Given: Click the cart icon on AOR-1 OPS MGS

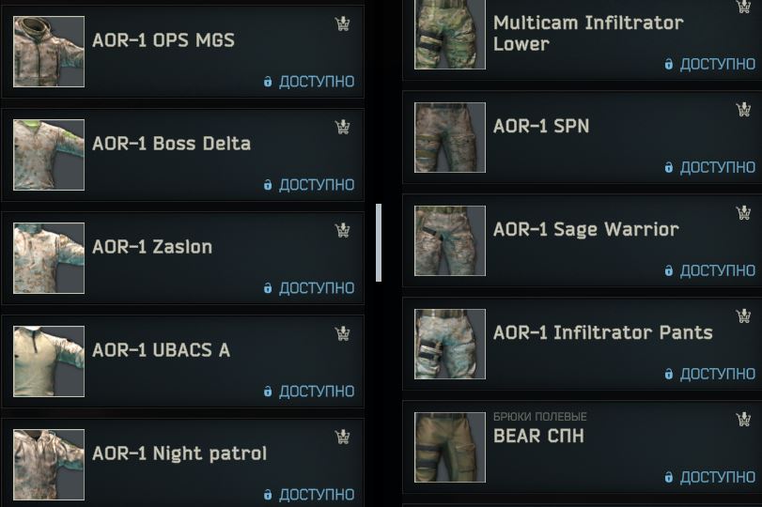Looking at the screenshot, I should click(x=343, y=23).
